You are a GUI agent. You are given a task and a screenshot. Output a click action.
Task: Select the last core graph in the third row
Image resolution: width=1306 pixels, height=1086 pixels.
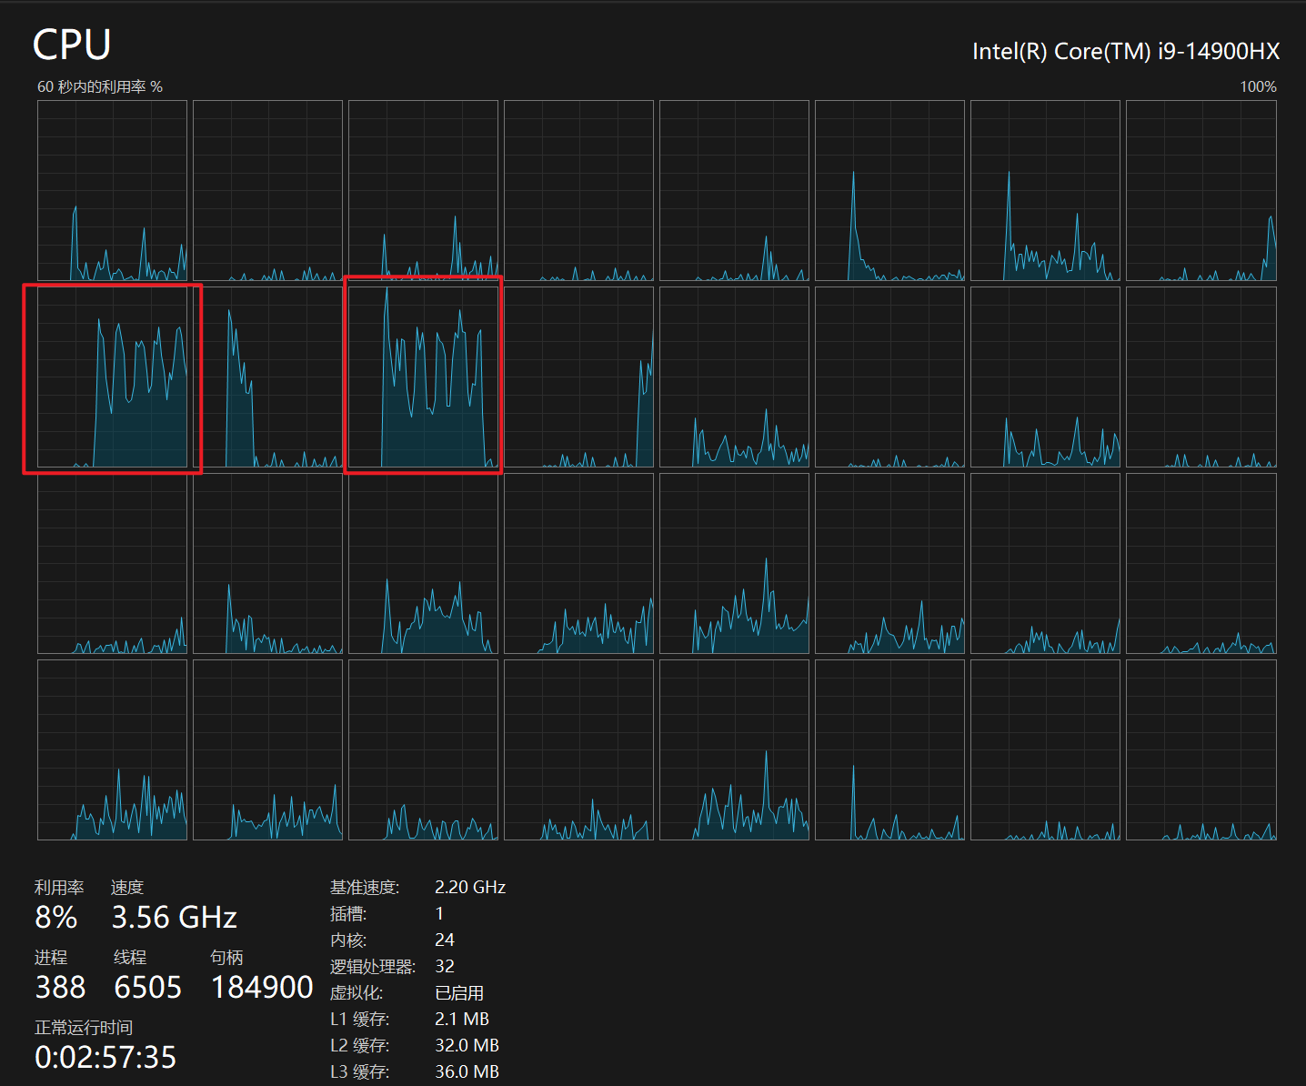[1201, 564]
